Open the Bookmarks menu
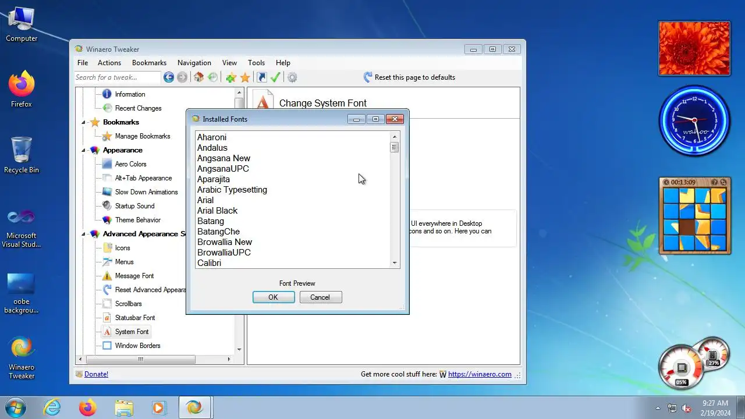 [x=149, y=63]
